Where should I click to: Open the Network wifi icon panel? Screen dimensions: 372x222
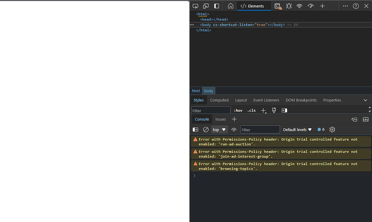pos(299,6)
